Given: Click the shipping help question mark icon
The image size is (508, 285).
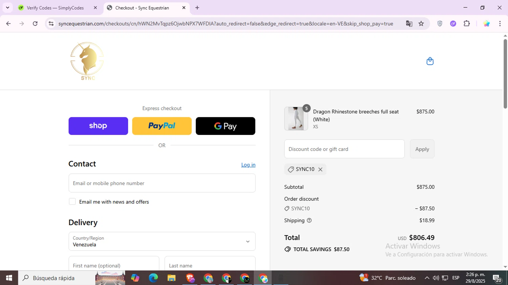Looking at the screenshot, I should 309,220.
